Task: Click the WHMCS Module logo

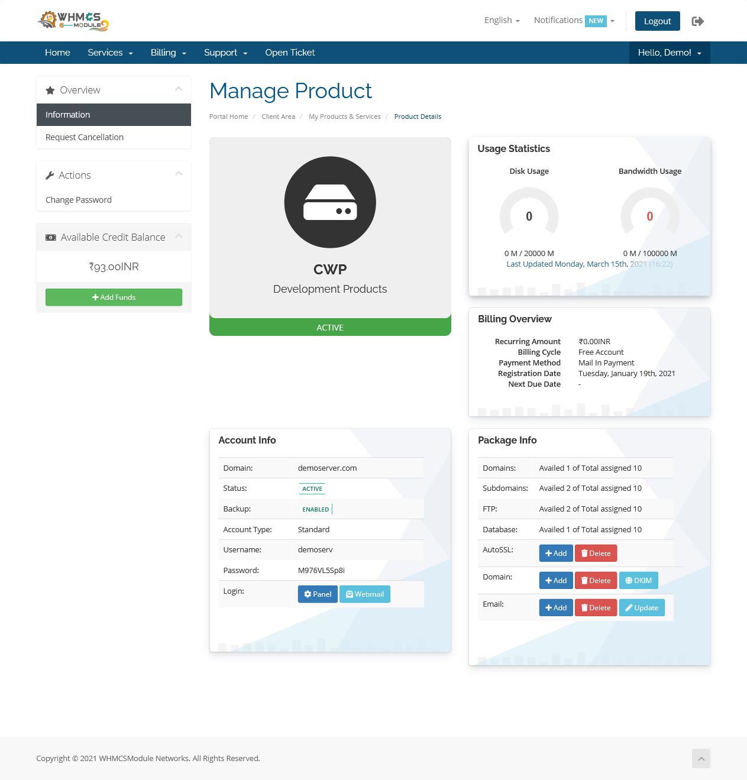Action: (x=73, y=21)
